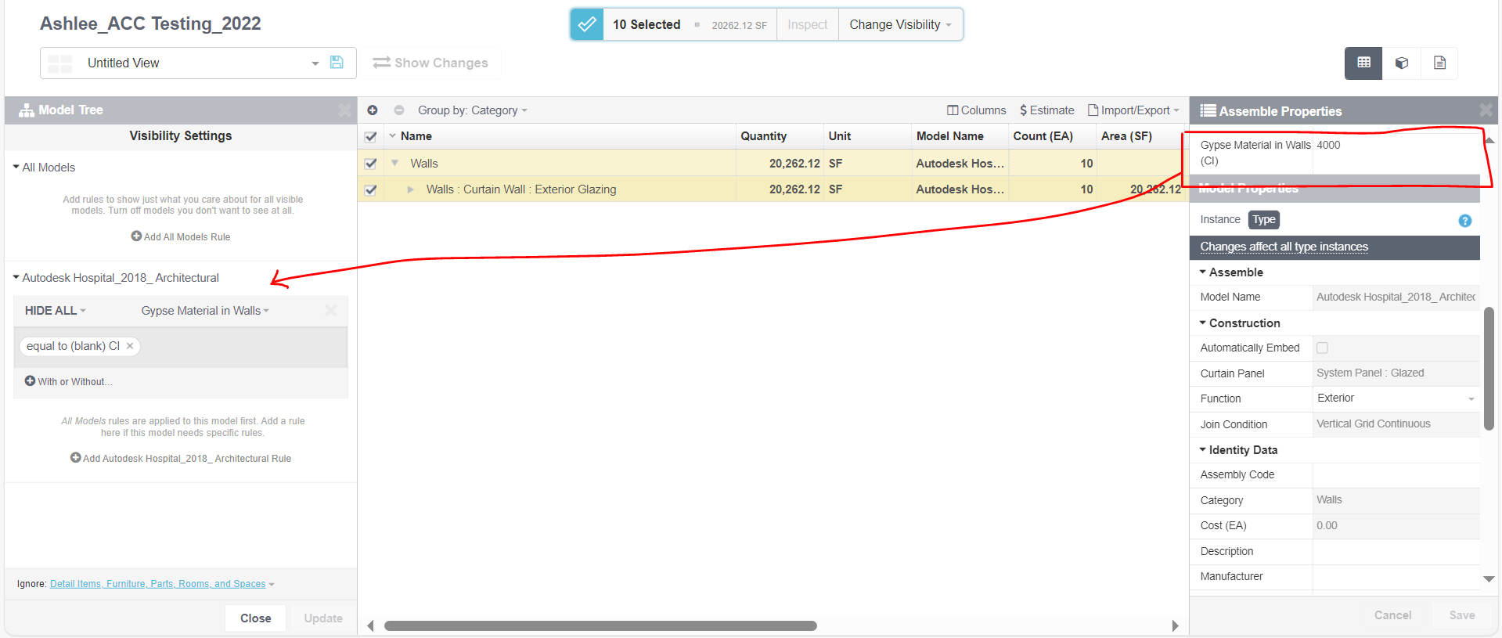
Task: Toggle the Walls category row checkbox
Action: tap(371, 164)
